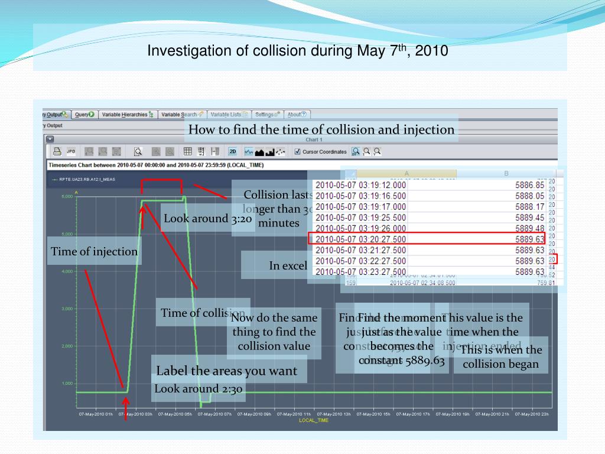Click the 07-May-2010 23h x-axis label
Screen dimensions: 605x454
pyautogui.click(x=532, y=414)
